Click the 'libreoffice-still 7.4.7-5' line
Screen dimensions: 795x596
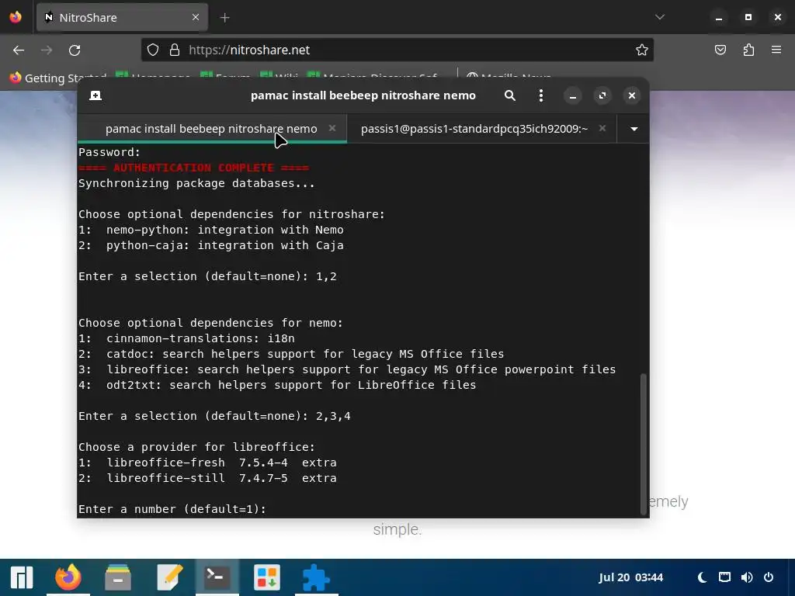(207, 478)
